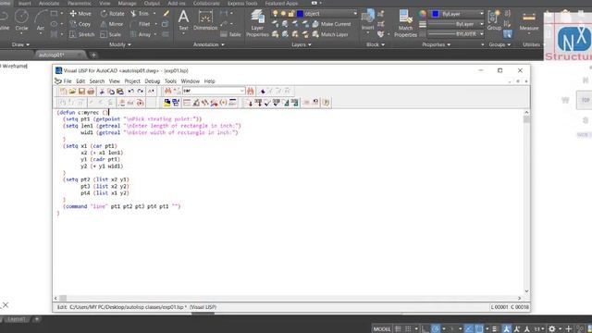Click Redo icon in Visual LISP toolbar
This screenshot has height=333, width=592.
point(140,92)
